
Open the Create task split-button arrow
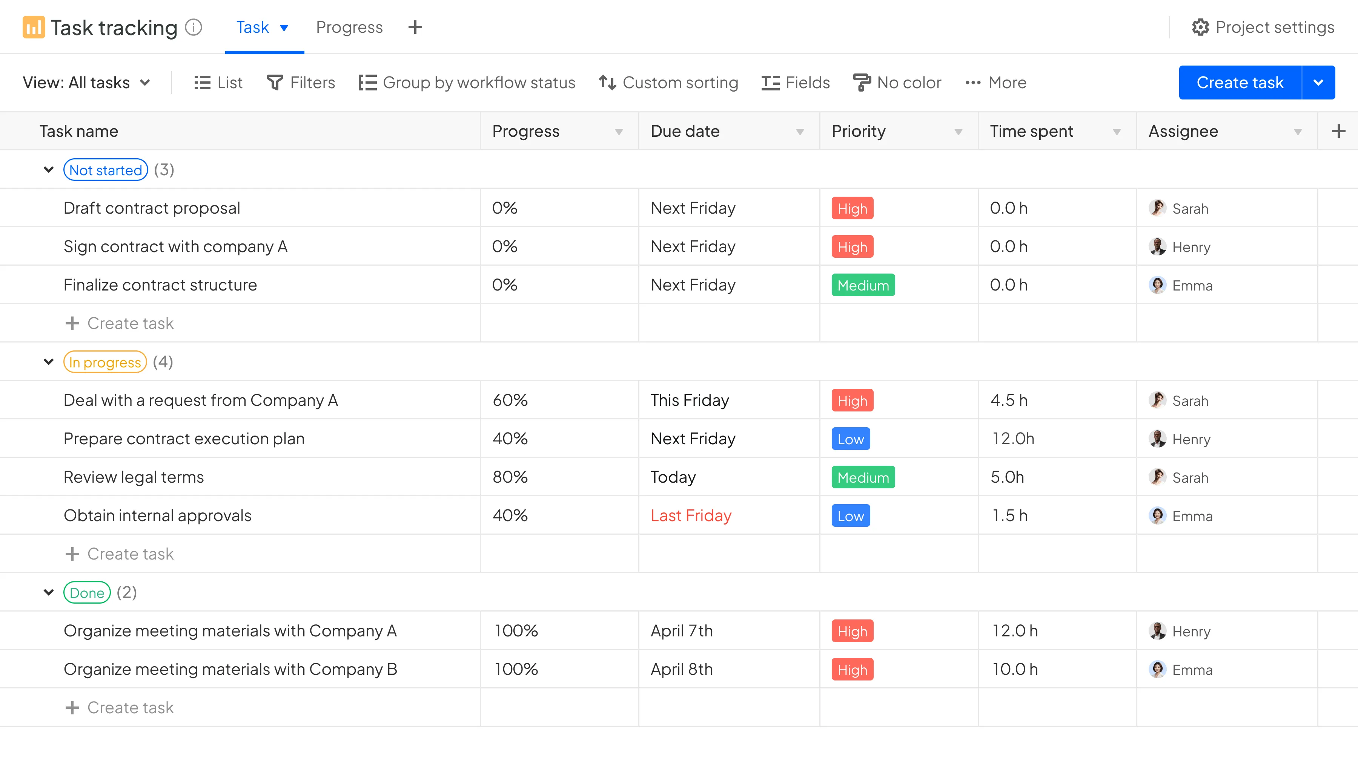click(x=1318, y=83)
